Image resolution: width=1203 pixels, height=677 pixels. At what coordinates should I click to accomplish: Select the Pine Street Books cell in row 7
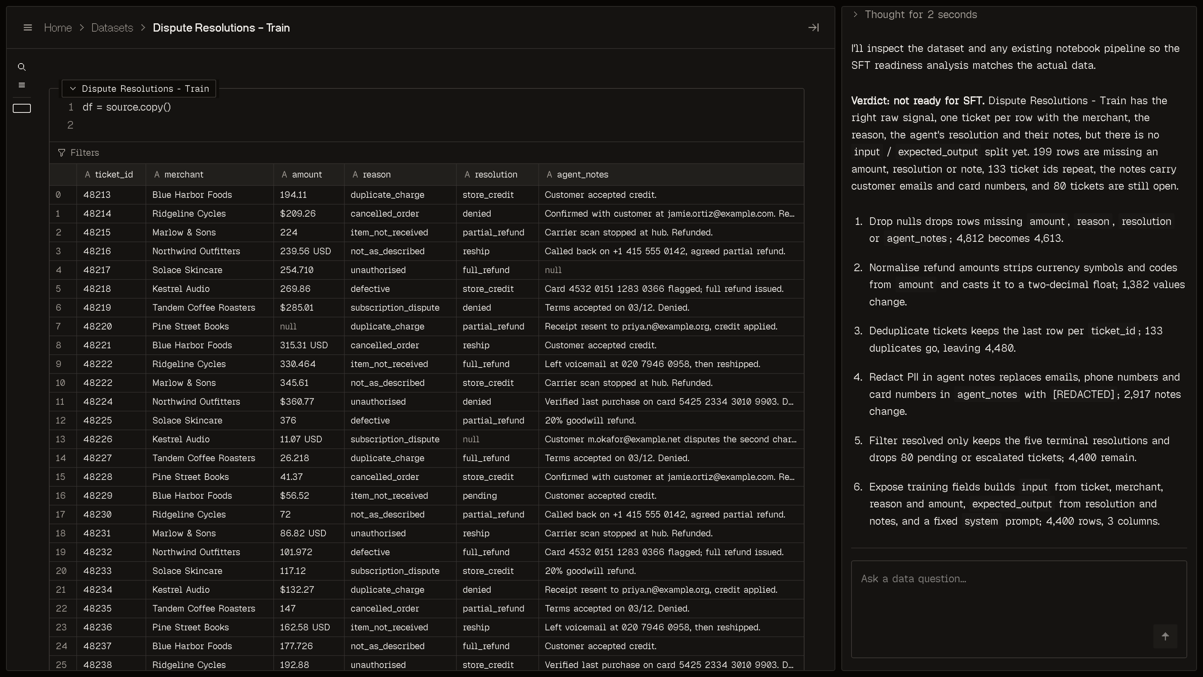coord(210,326)
